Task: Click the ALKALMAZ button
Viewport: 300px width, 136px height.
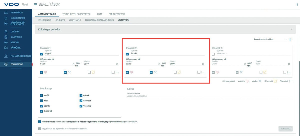Action: [x=285, y=128]
